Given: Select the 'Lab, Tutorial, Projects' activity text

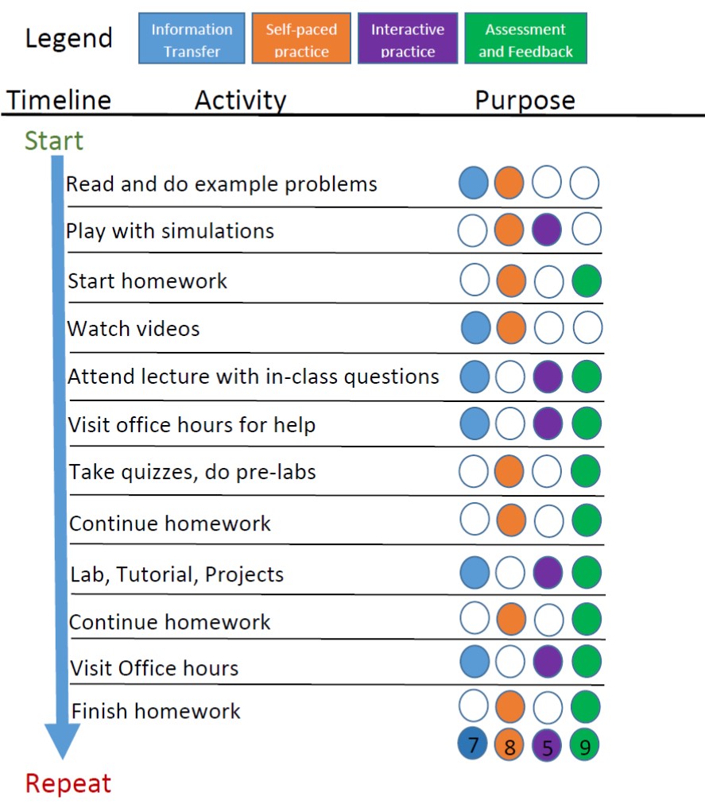Looking at the screenshot, I should (176, 574).
